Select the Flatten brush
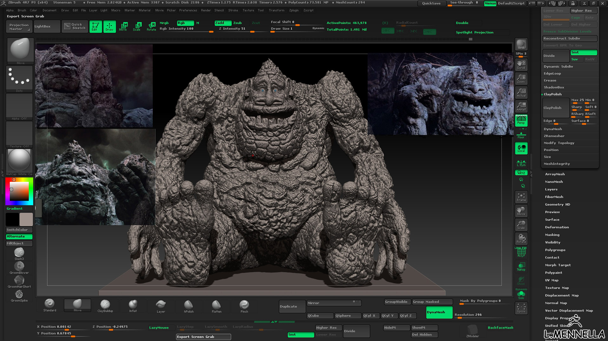Viewport: 608px width, 341px height. (216, 306)
